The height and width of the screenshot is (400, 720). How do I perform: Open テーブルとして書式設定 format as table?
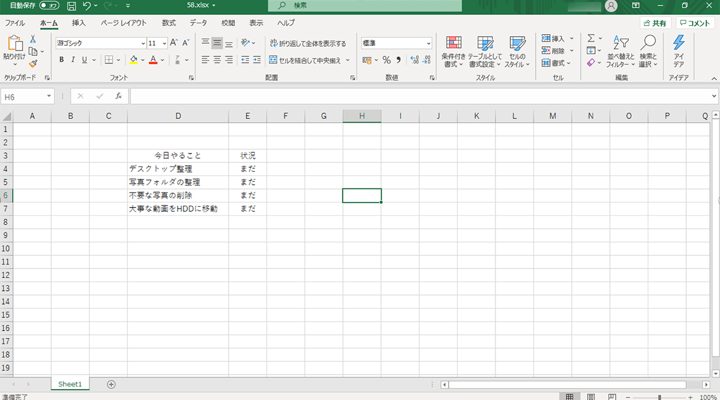tap(485, 52)
